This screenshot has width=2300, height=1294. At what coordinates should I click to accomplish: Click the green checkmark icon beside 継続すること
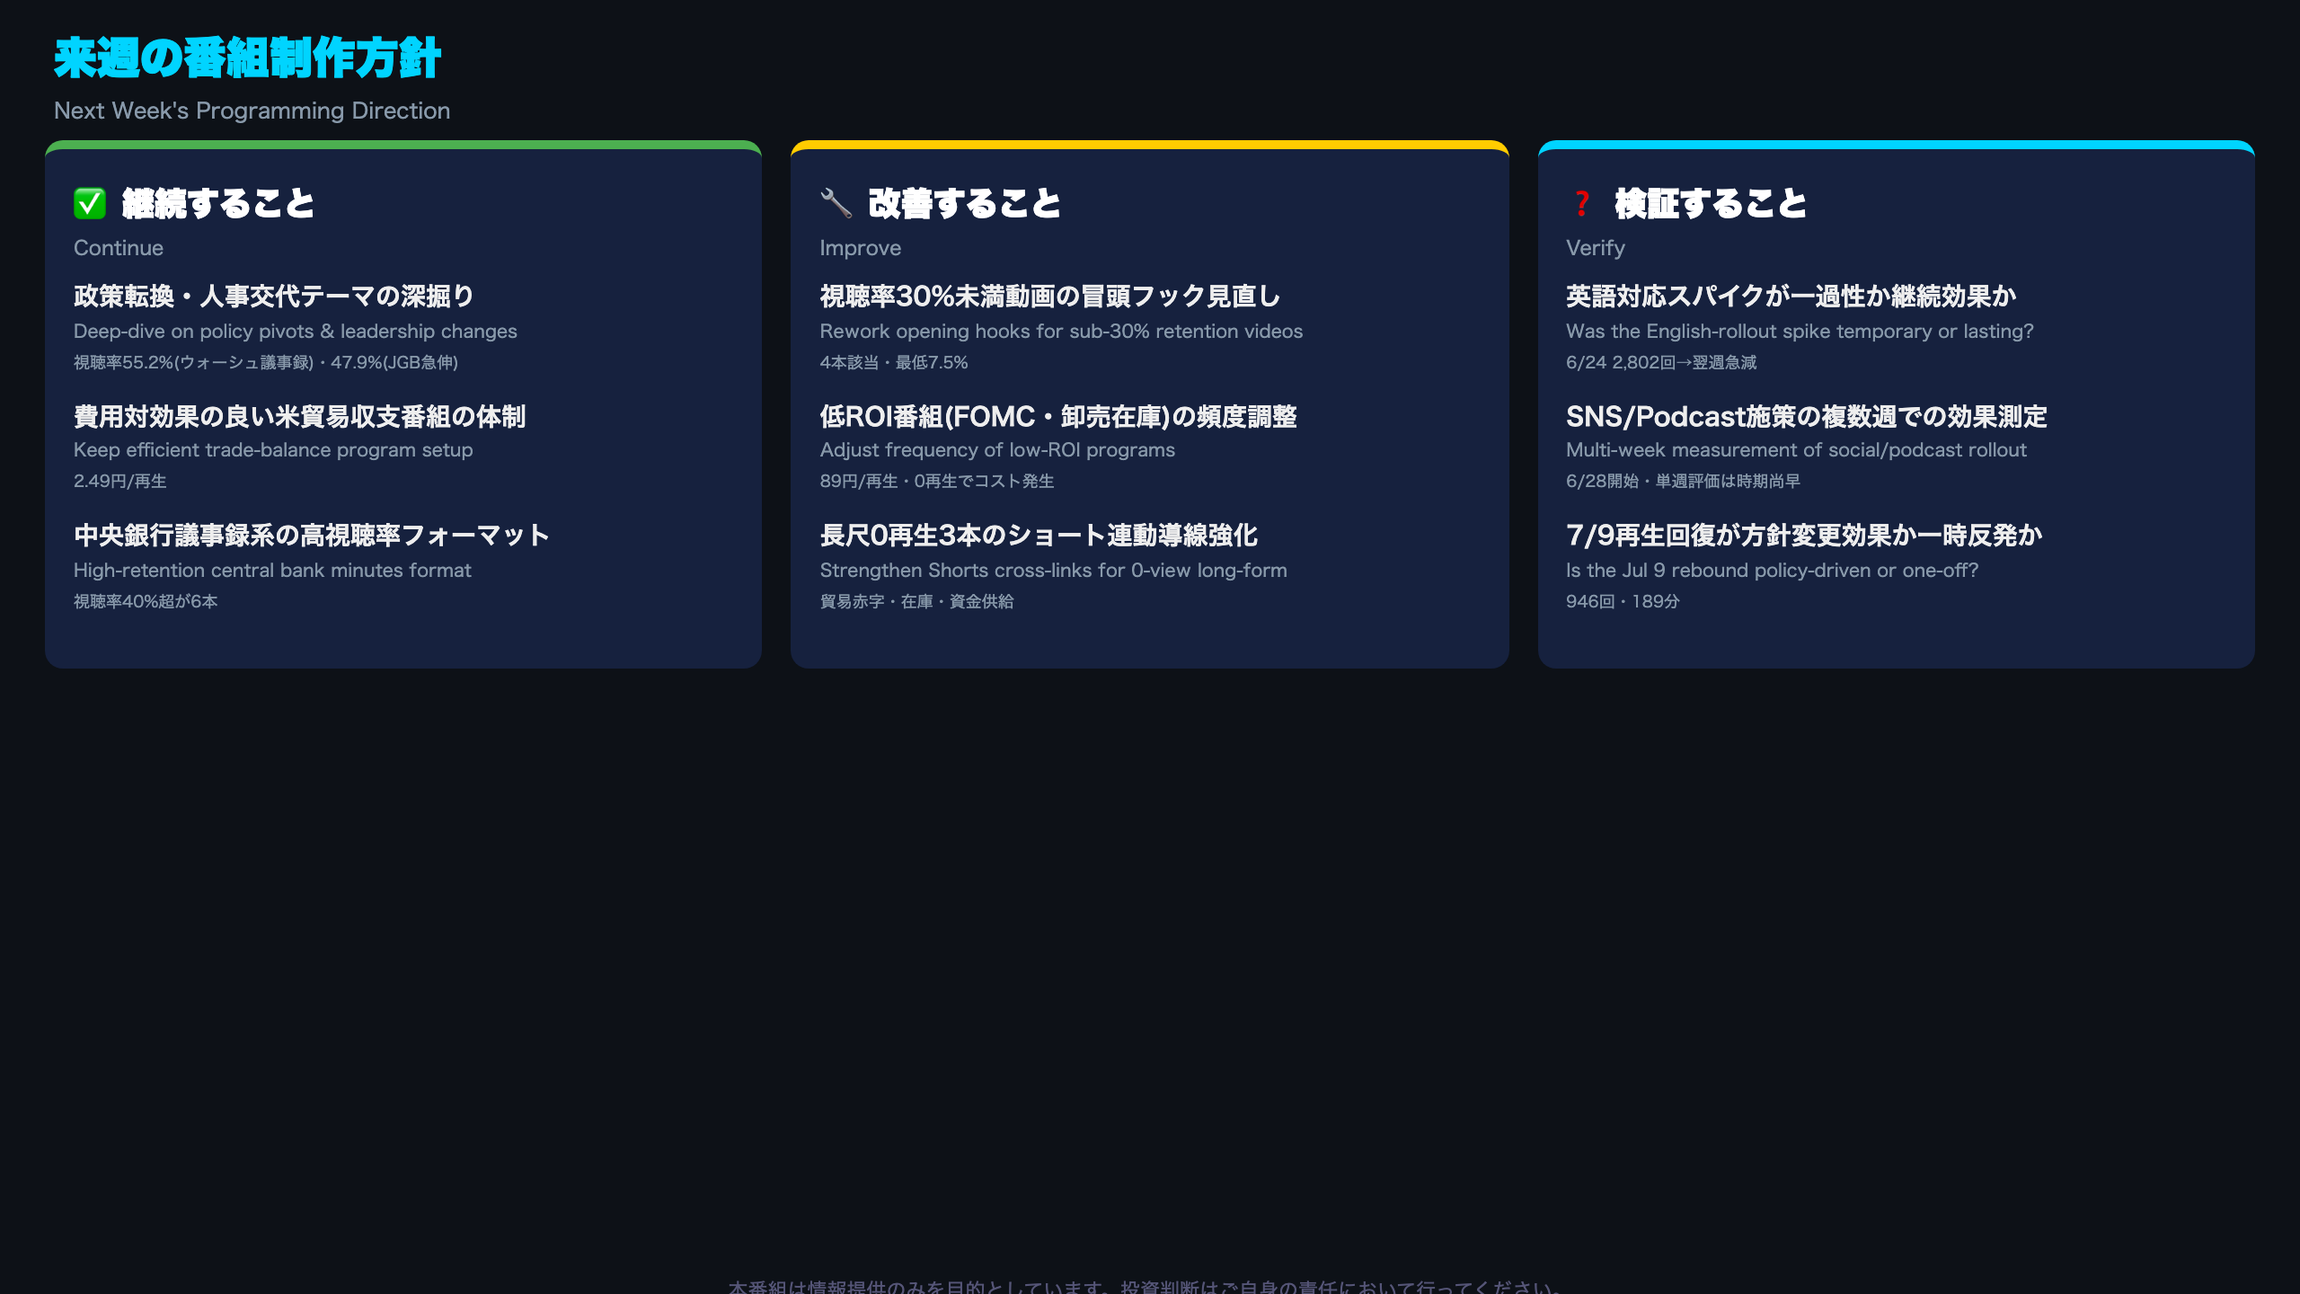click(x=90, y=204)
